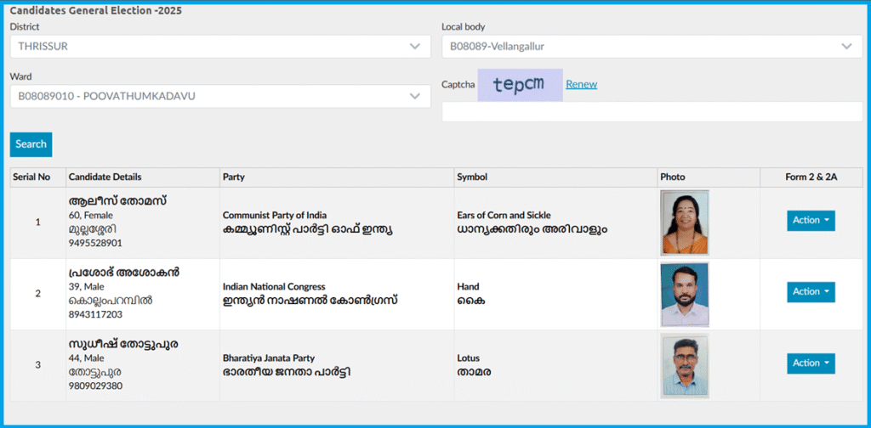
Task: Click the Renew captcha link
Action: [x=581, y=84]
